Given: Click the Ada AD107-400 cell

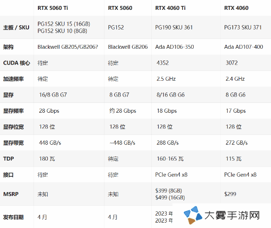Looking at the screenshot, I should [x=243, y=47].
